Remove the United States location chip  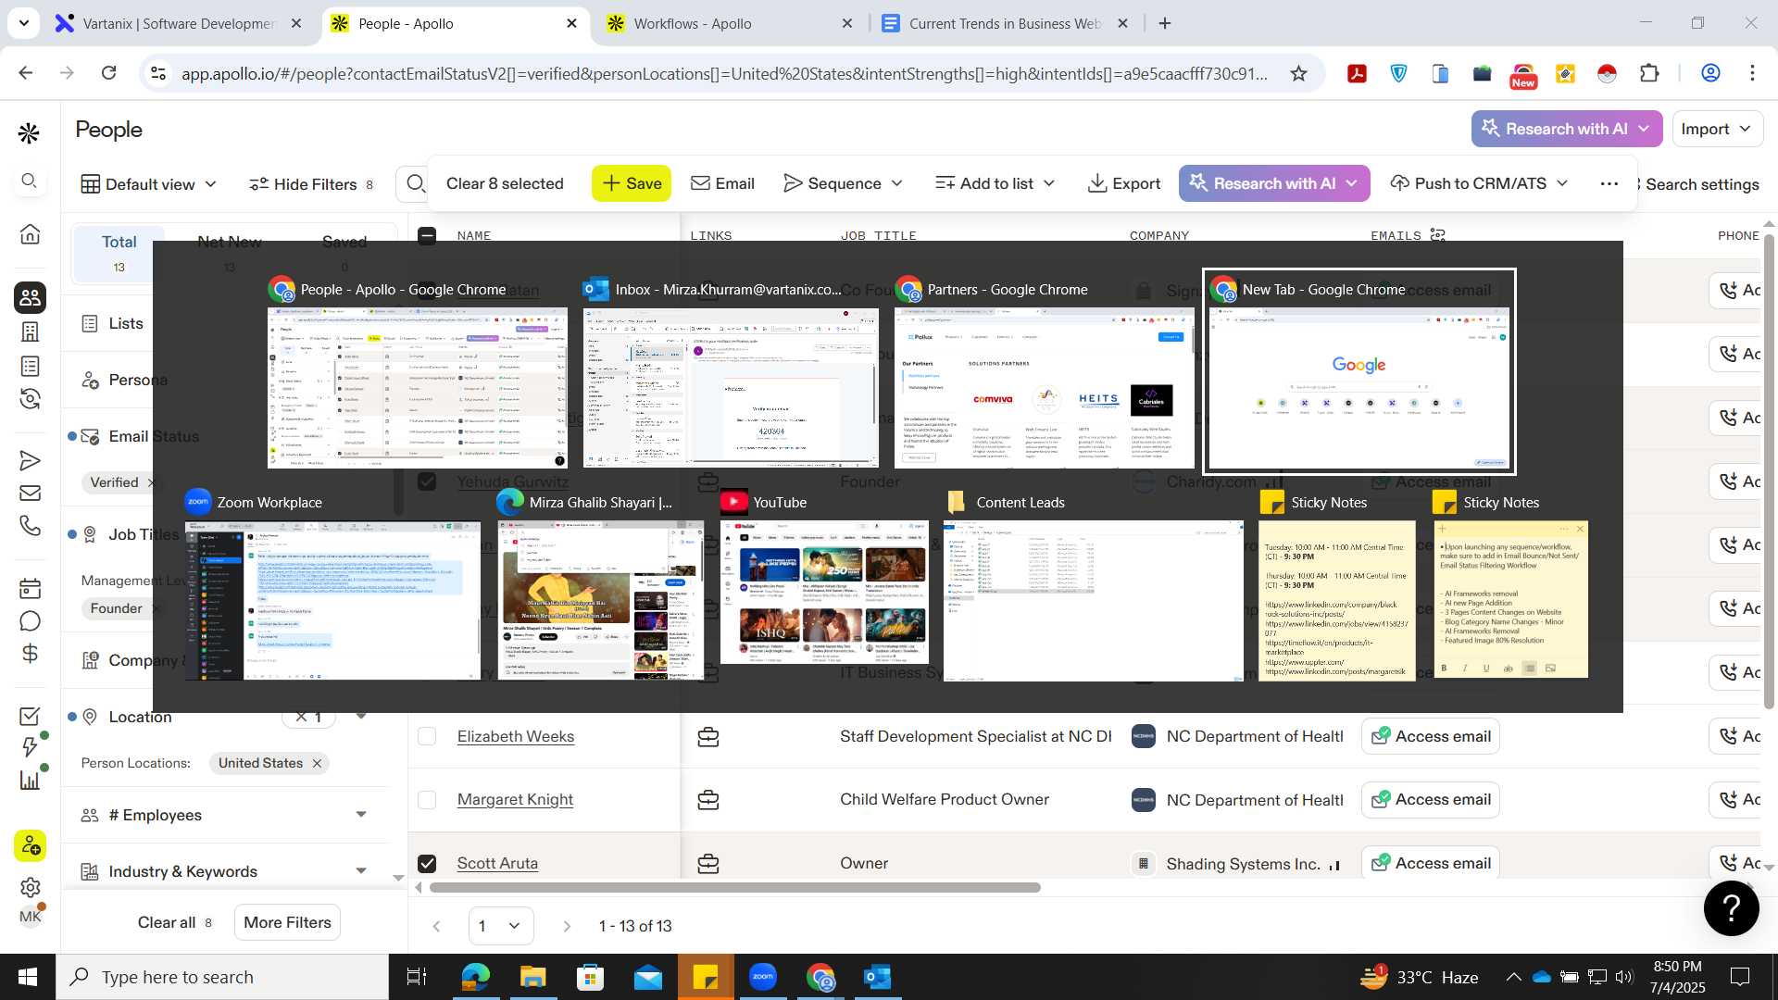(x=317, y=763)
